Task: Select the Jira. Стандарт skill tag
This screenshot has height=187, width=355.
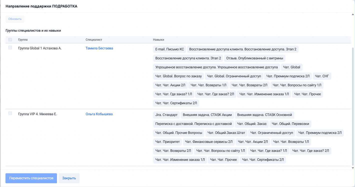Action: pos(166,115)
